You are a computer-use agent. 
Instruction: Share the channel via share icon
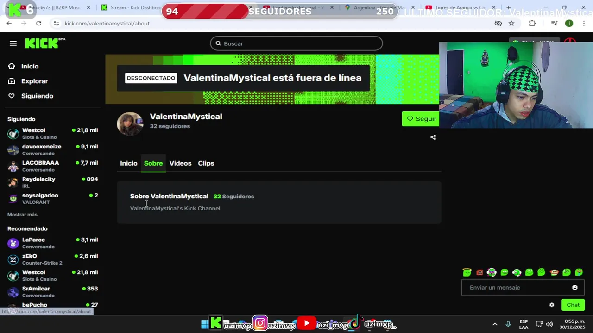coord(433,137)
